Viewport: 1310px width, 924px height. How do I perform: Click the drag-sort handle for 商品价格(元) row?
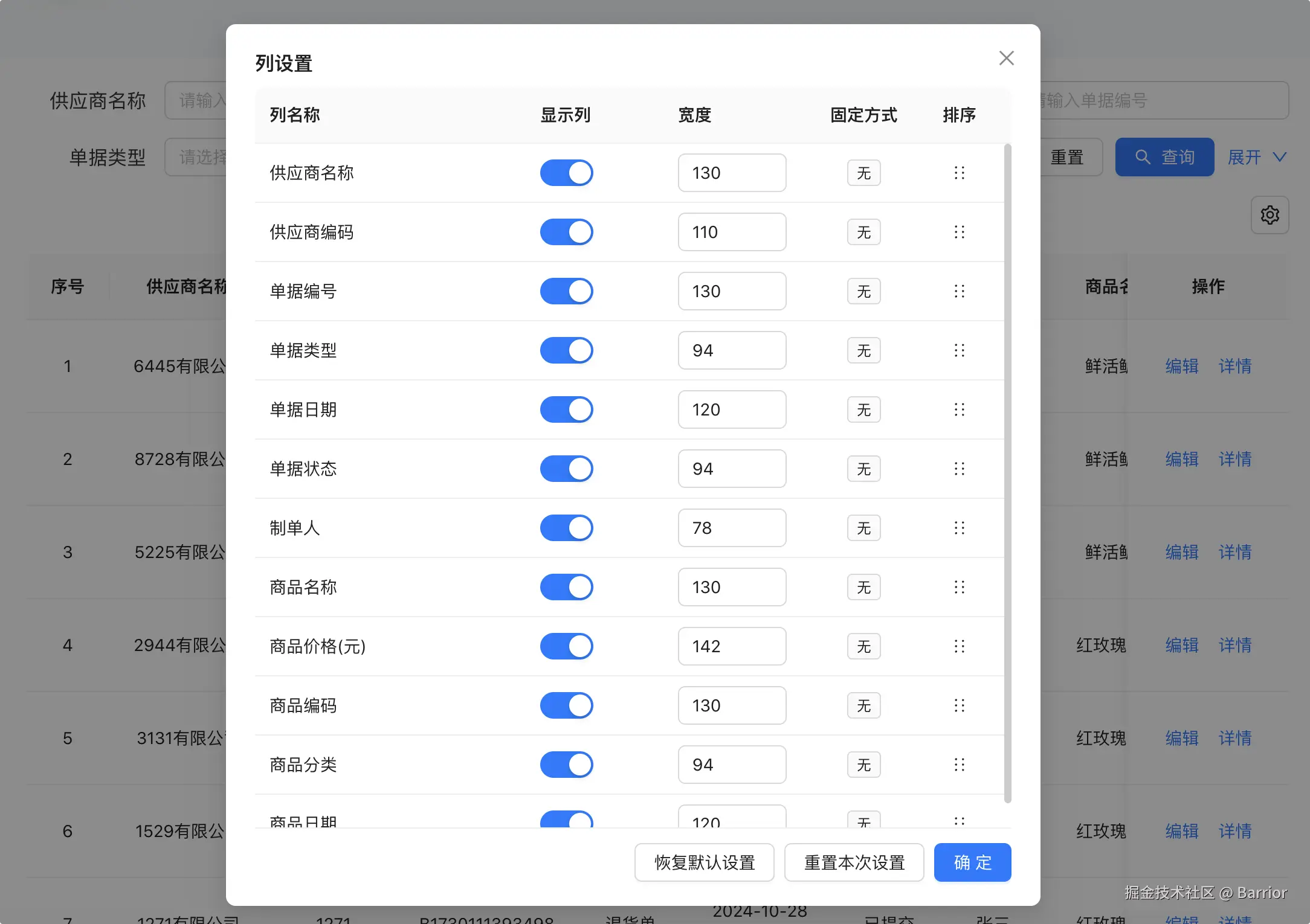click(x=959, y=646)
